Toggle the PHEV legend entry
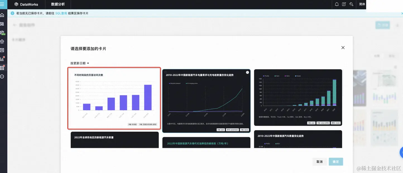This screenshot has width=403, height=173. [267, 144]
